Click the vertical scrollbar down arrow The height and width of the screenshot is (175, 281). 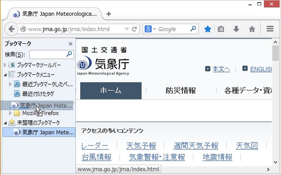coord(275,162)
